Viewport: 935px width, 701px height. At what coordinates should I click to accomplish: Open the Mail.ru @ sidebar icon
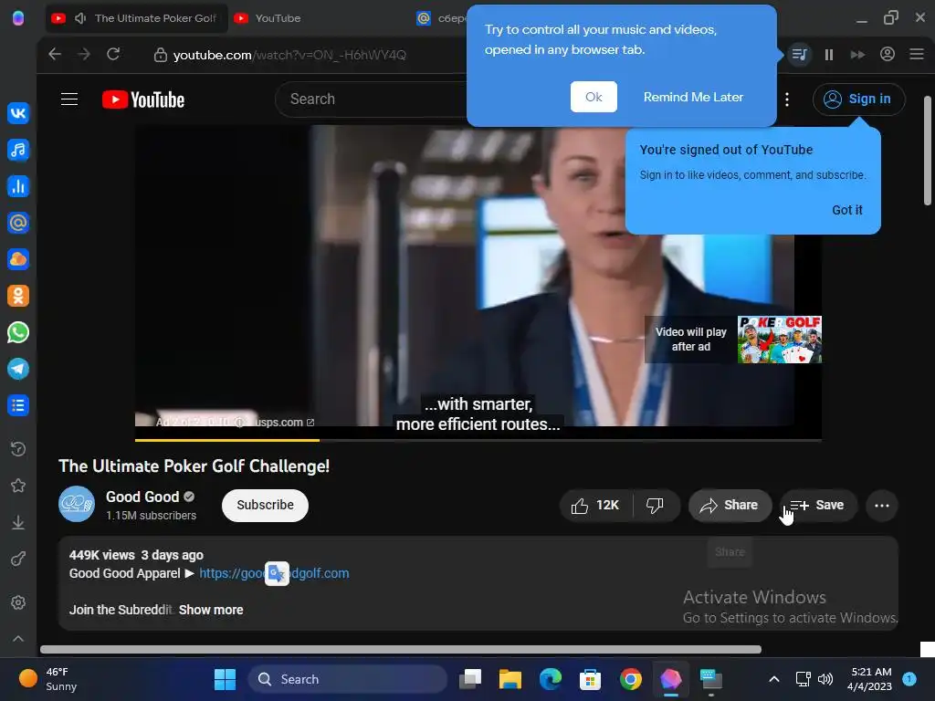pos(18,223)
